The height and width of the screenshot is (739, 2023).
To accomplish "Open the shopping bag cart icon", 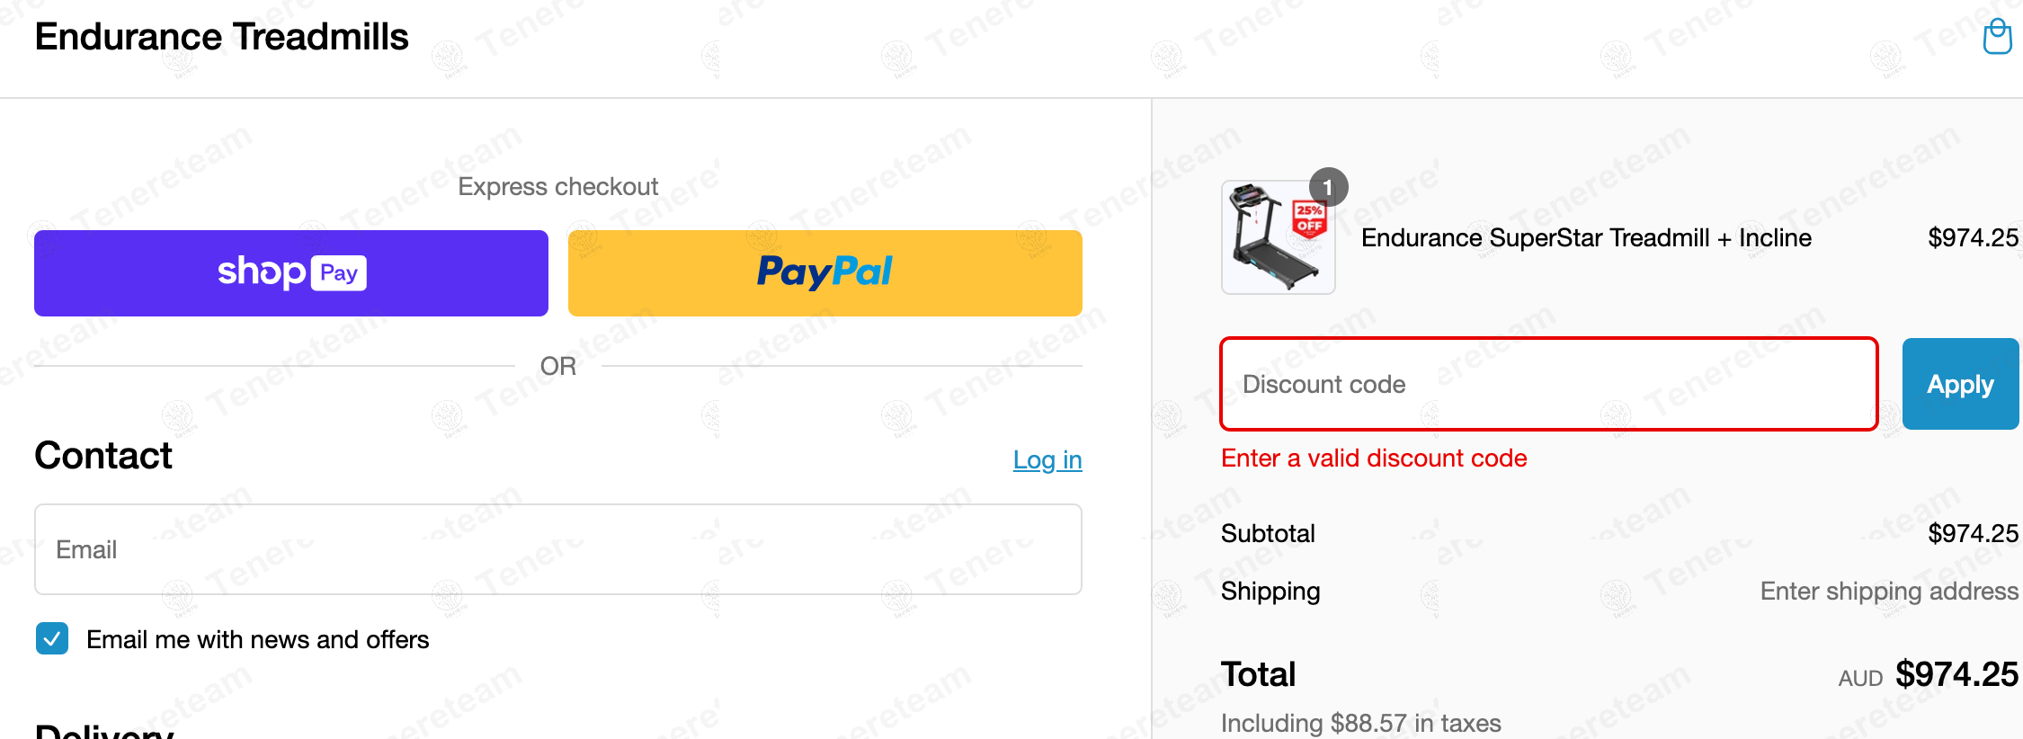I will (x=1997, y=37).
